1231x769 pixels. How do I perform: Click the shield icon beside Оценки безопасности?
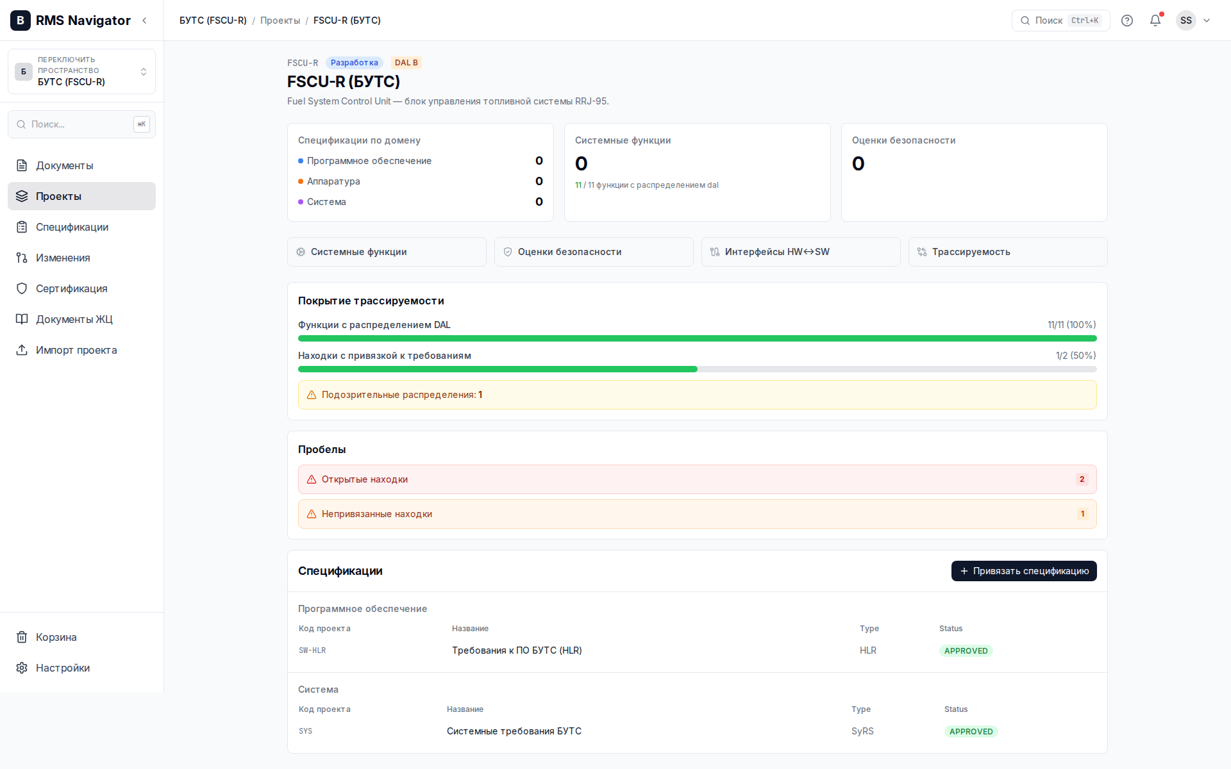[x=508, y=252]
